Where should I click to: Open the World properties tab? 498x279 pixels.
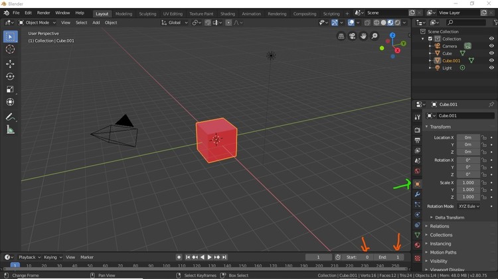tap(418, 171)
